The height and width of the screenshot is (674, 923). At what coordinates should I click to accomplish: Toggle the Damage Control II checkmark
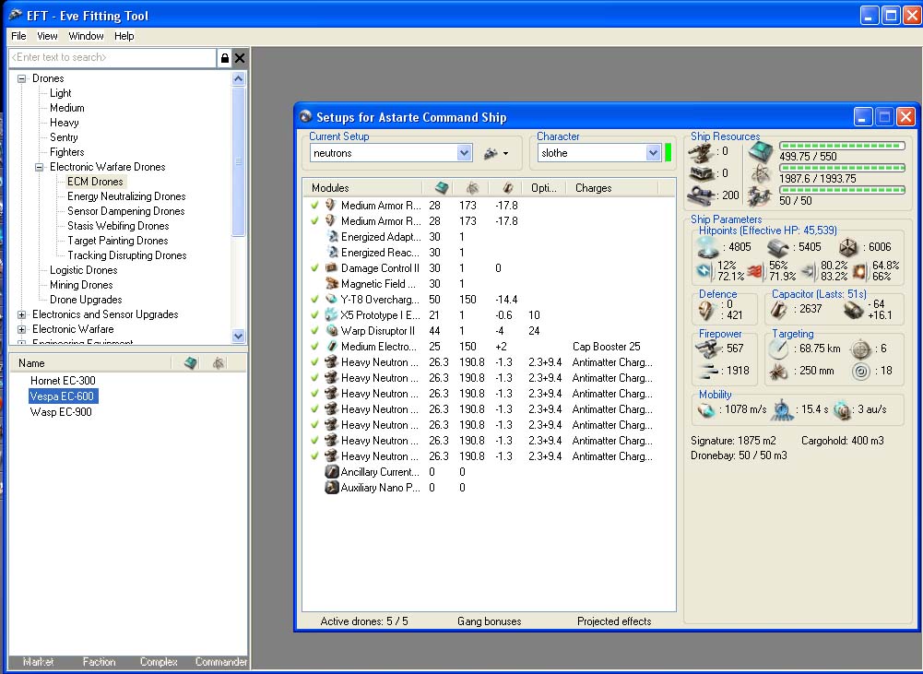pyautogui.click(x=315, y=267)
